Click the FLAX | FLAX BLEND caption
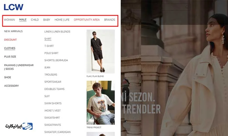 click(95, 76)
